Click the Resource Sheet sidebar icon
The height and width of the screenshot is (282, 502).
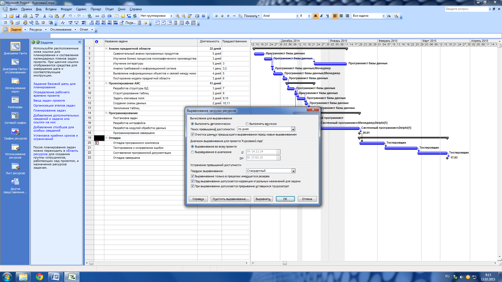point(15,166)
